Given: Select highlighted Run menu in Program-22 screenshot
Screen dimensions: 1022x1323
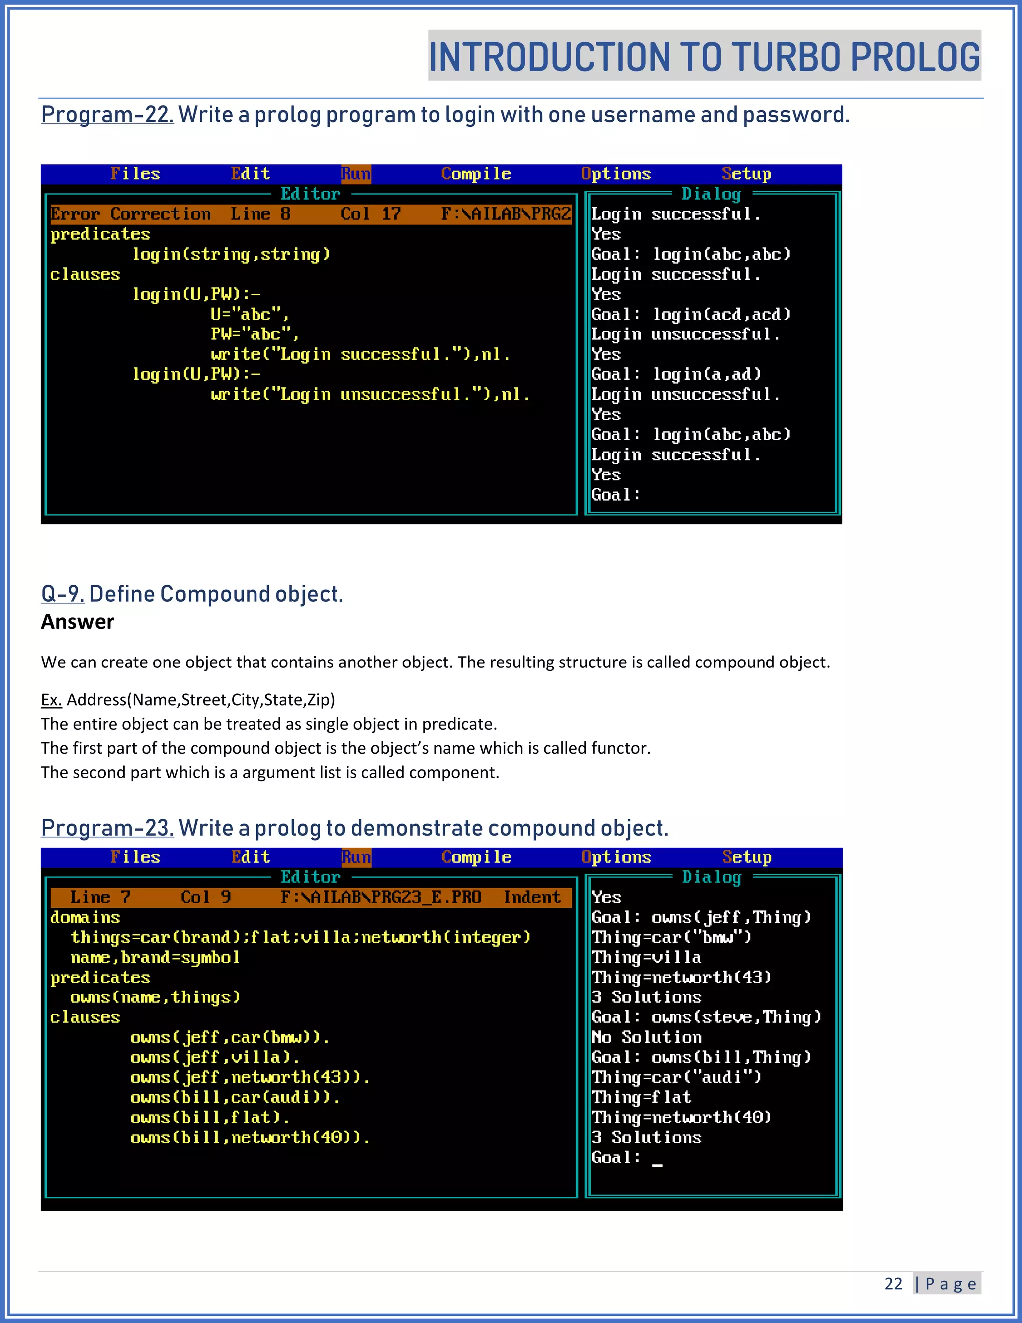Looking at the screenshot, I should point(356,174).
